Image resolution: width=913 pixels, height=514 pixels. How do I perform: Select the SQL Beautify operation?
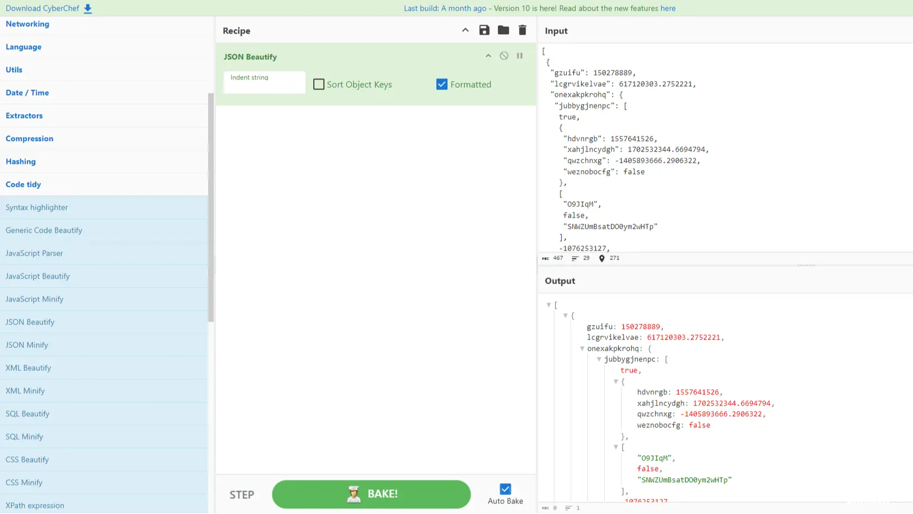(104, 414)
